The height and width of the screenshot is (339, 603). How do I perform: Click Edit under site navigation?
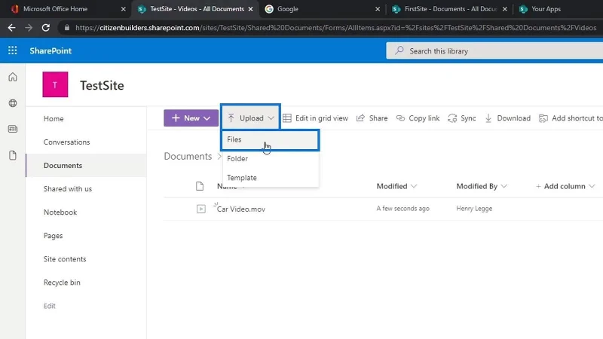[x=49, y=306]
